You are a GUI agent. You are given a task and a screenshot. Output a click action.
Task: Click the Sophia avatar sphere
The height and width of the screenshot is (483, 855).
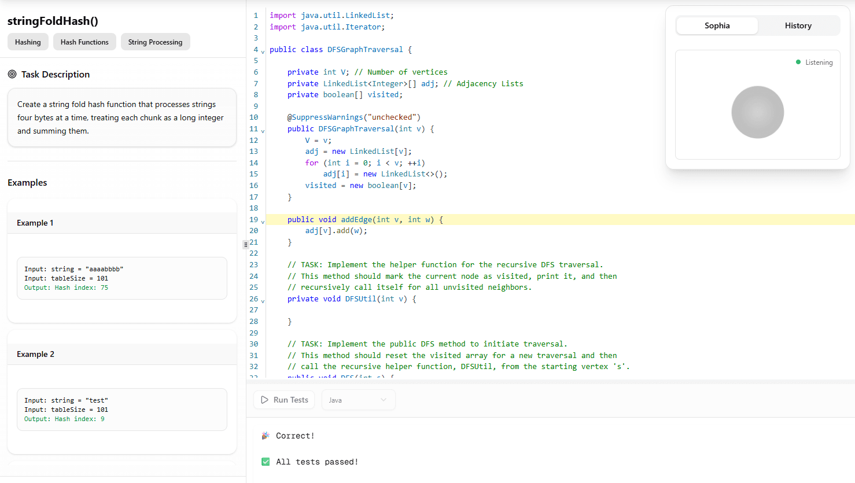coord(757,112)
